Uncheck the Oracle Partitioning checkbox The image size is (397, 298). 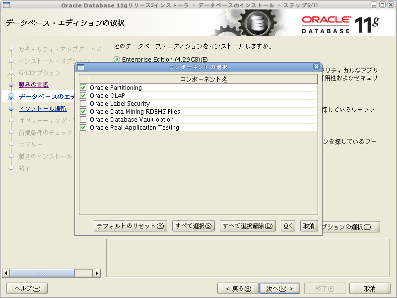83,88
